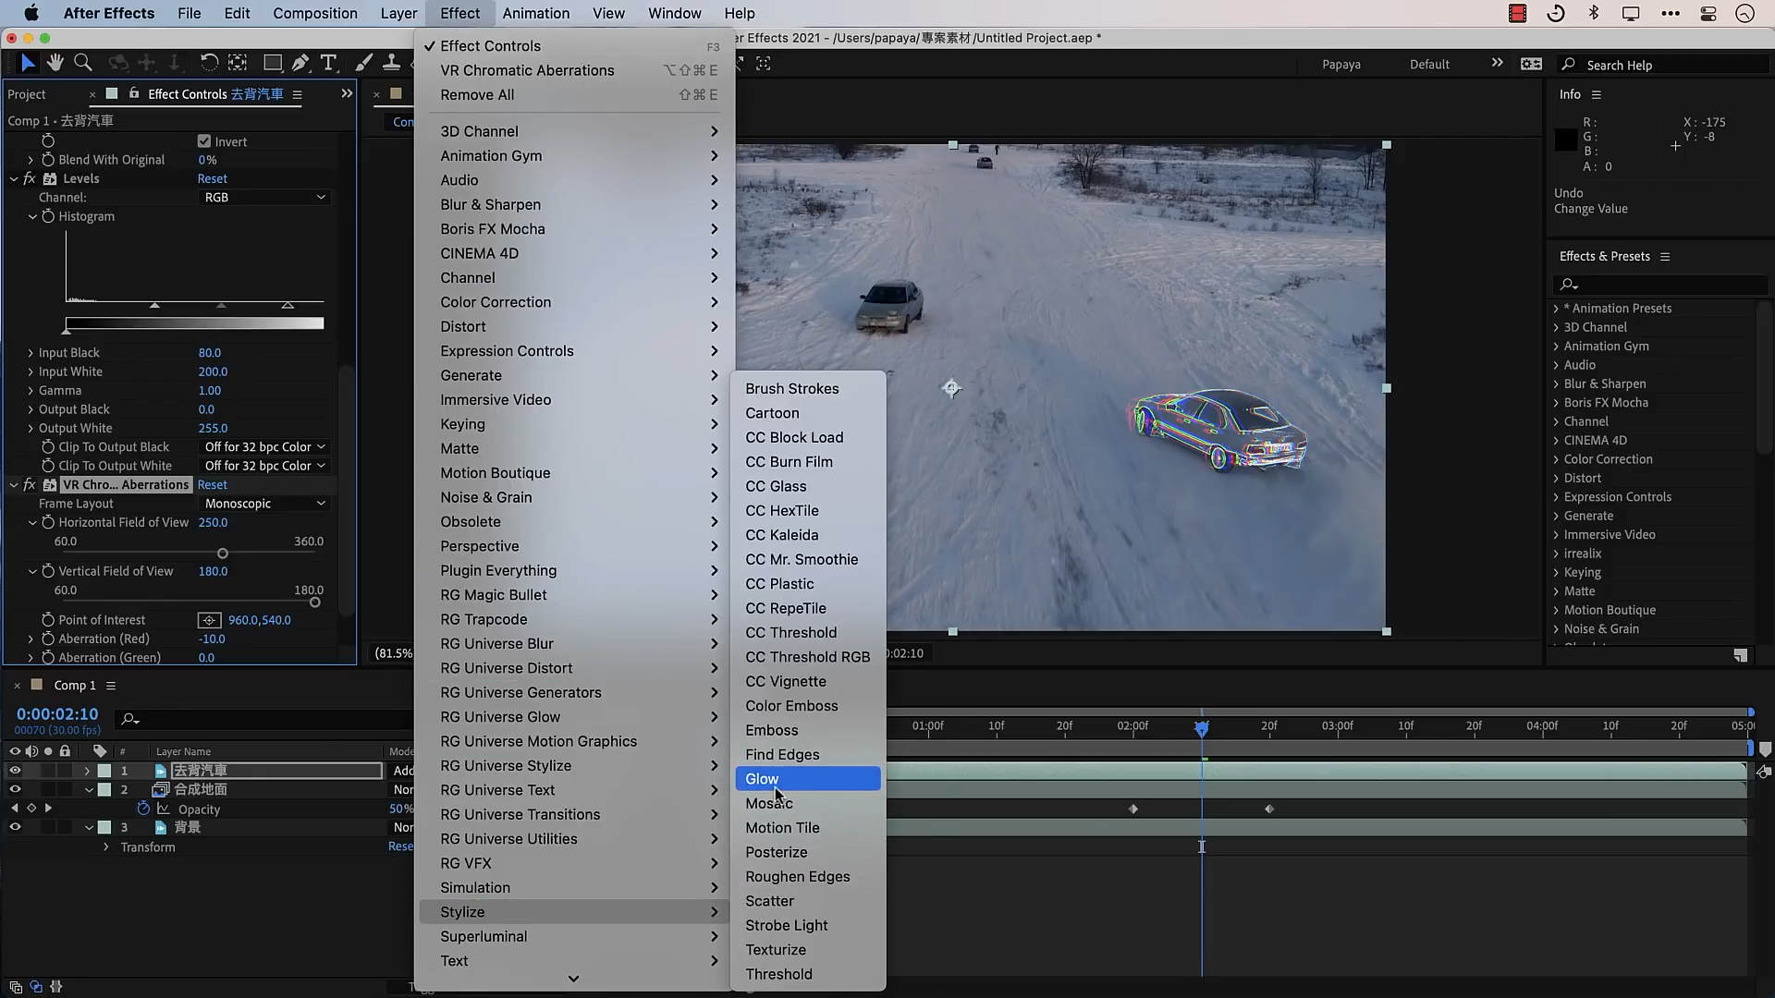The height and width of the screenshot is (998, 1775).
Task: Select the Brush tool
Action: click(x=364, y=63)
